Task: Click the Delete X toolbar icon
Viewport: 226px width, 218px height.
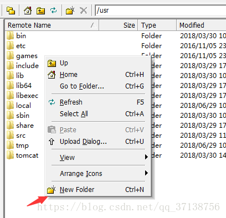Action: click(x=84, y=11)
